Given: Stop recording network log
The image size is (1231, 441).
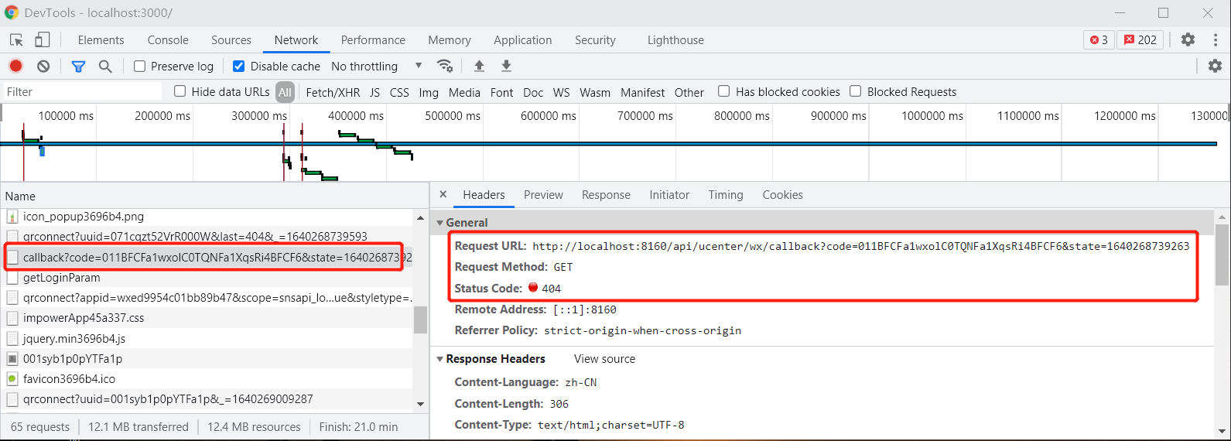Looking at the screenshot, I should (x=15, y=67).
